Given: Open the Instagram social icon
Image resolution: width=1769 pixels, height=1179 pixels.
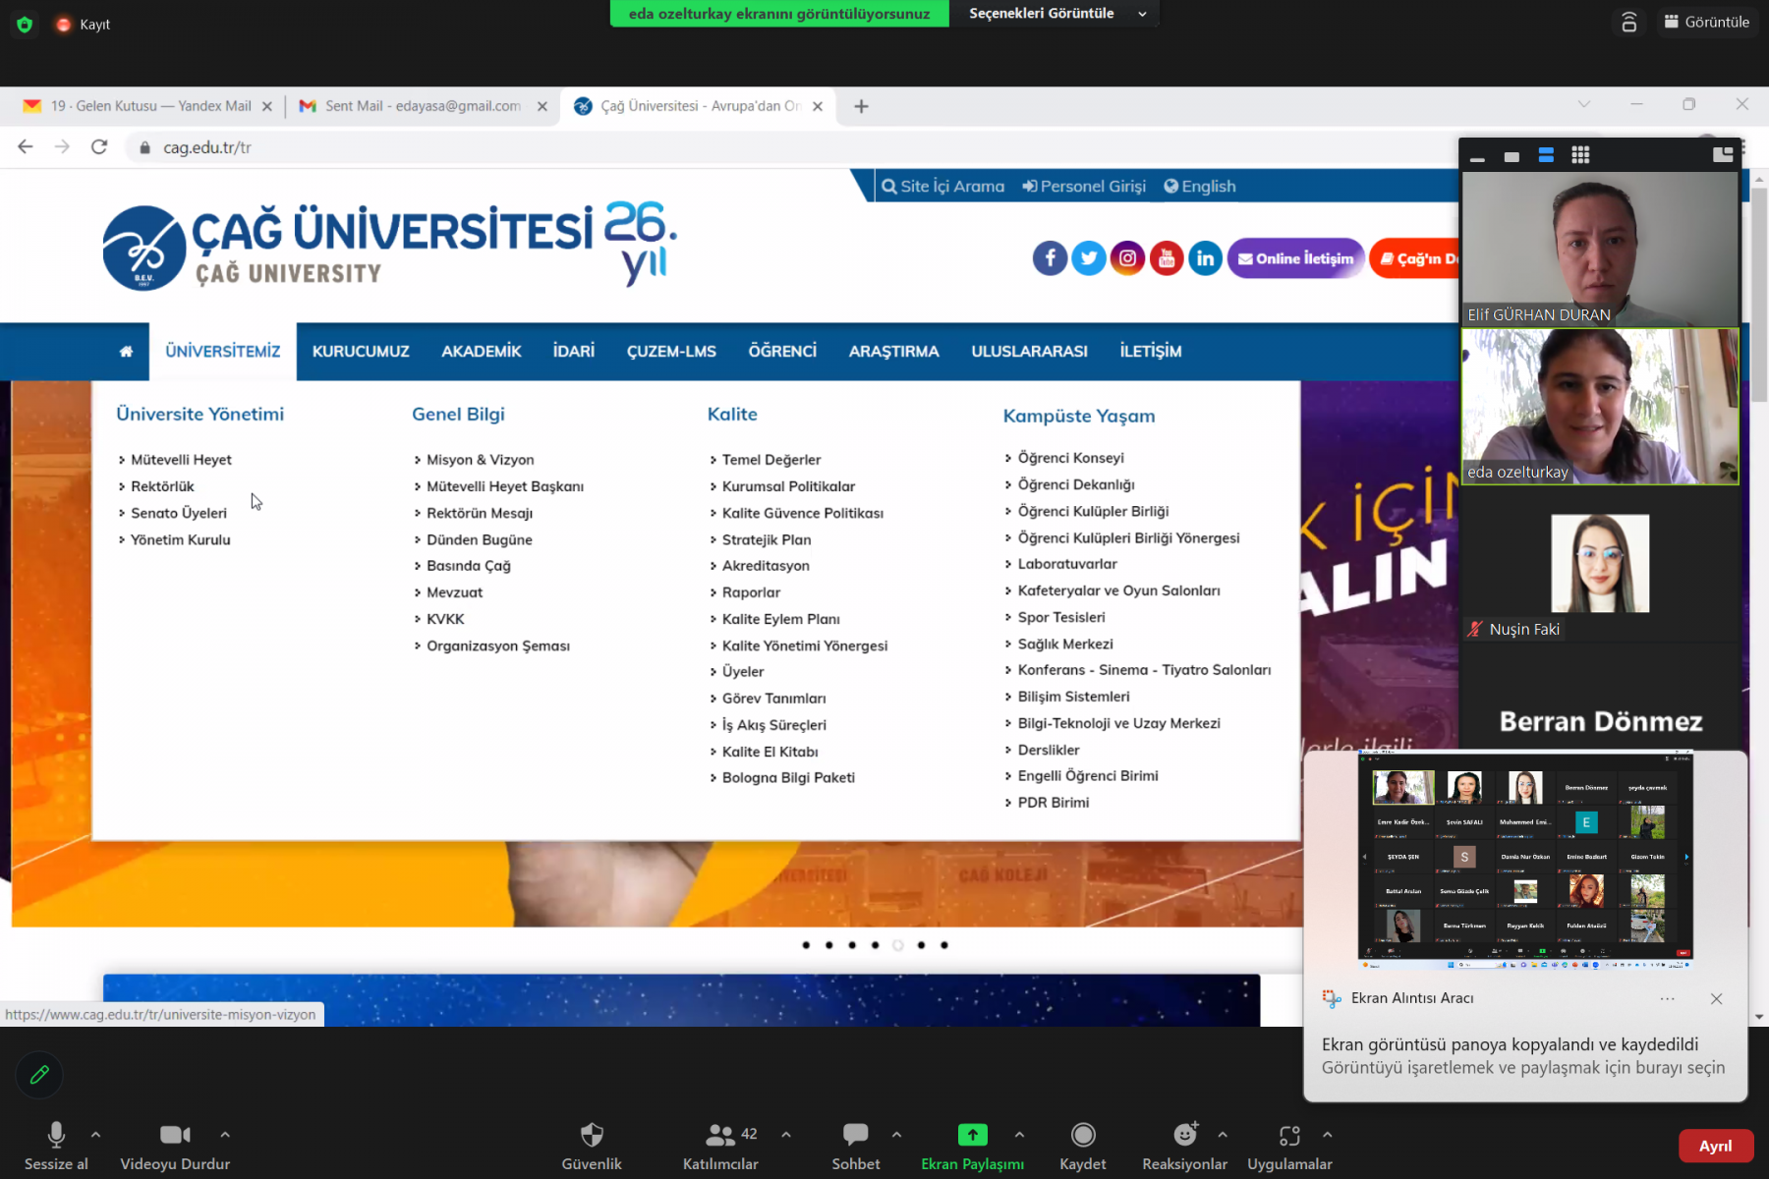Looking at the screenshot, I should point(1127,258).
